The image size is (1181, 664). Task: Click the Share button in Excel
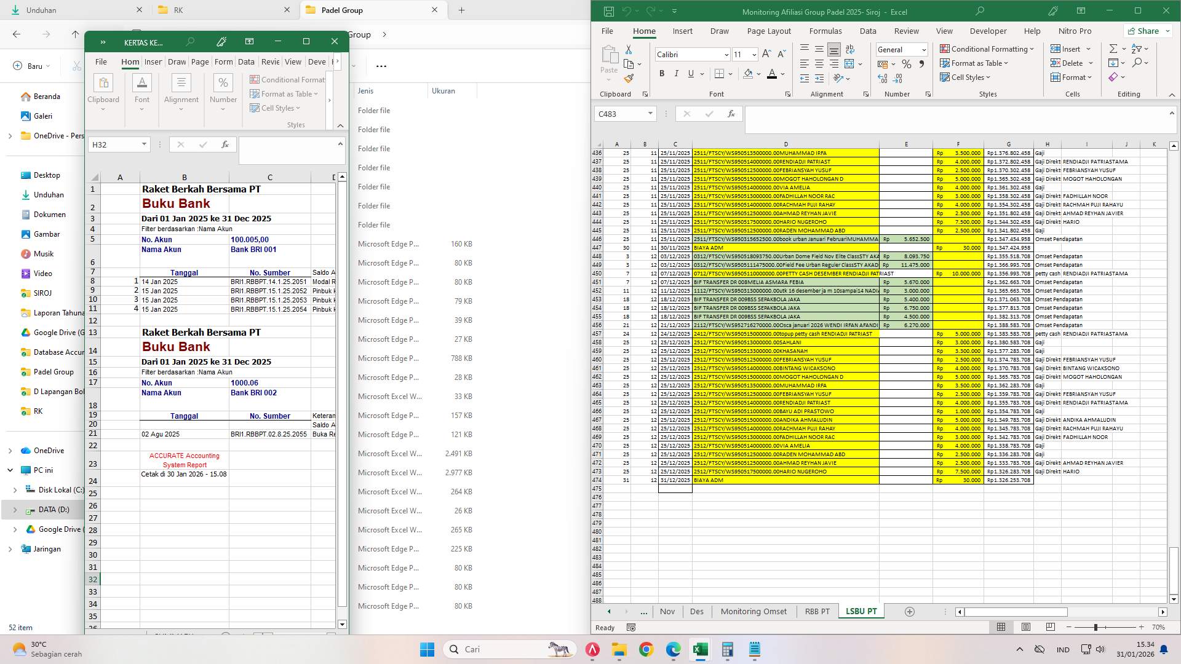(x=1148, y=31)
